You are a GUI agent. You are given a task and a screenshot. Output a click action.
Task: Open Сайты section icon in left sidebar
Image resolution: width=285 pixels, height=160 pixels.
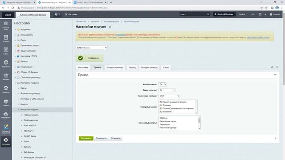pyautogui.click(x=6, y=51)
